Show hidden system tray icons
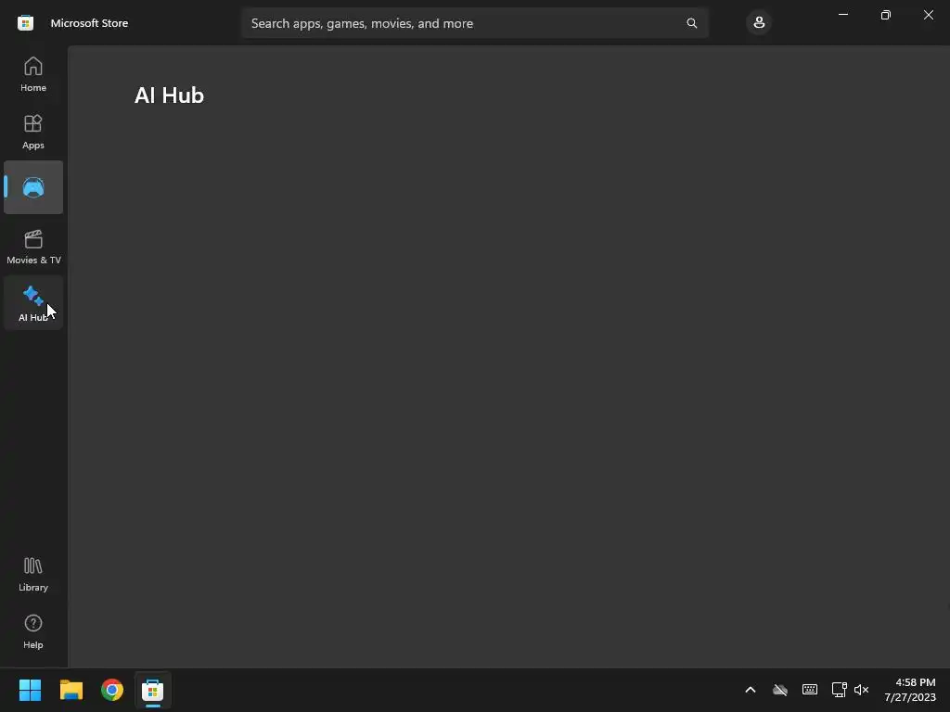 (750, 690)
